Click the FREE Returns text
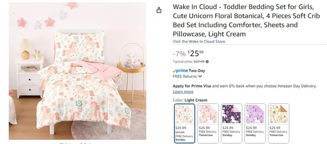This screenshot has height=144, width=327. tap(185, 77)
